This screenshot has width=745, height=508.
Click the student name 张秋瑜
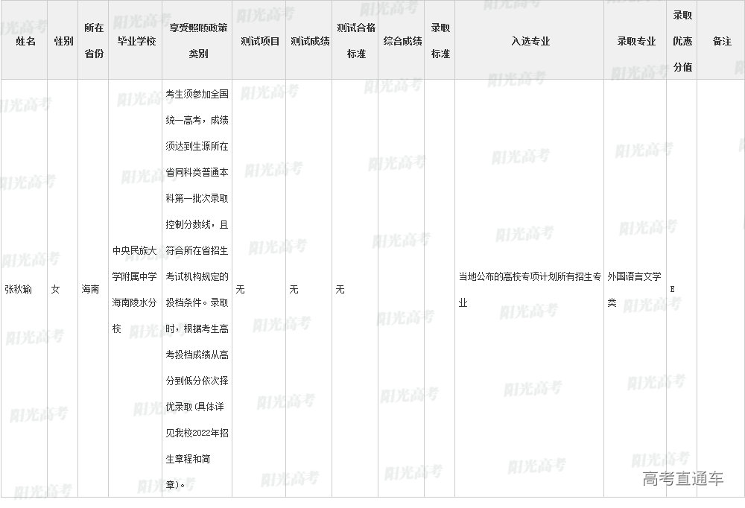coord(19,289)
